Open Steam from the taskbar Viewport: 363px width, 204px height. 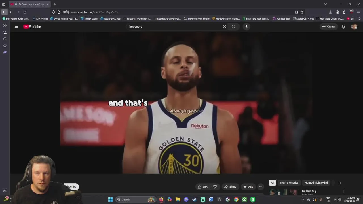(194, 199)
